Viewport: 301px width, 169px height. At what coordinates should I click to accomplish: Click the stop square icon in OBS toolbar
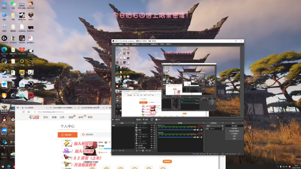click(157, 119)
